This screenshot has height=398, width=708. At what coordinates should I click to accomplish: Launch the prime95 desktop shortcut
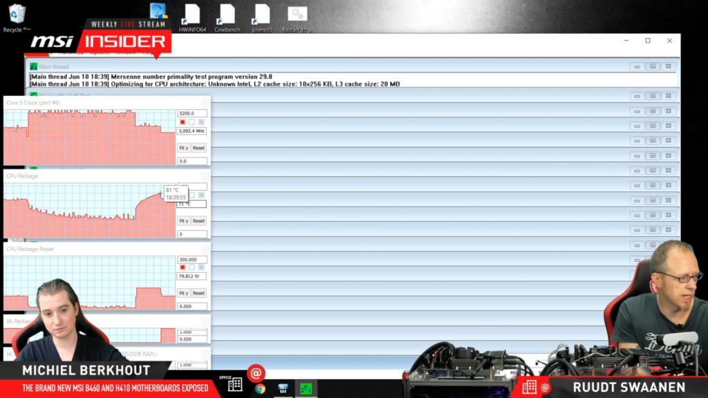click(x=262, y=18)
